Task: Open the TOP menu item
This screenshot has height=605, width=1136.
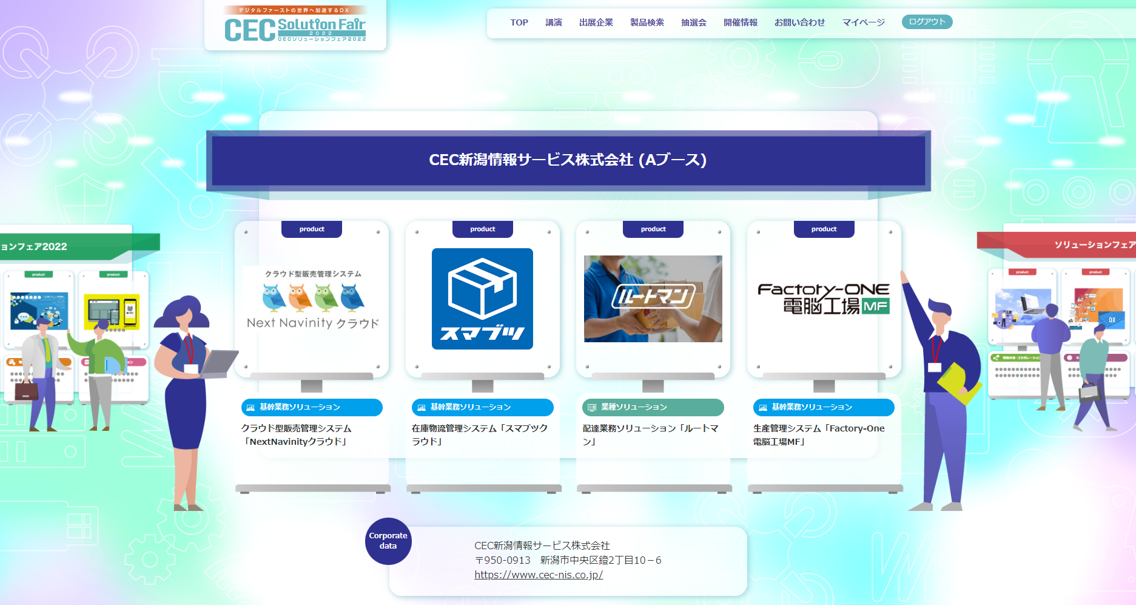Action: click(519, 22)
